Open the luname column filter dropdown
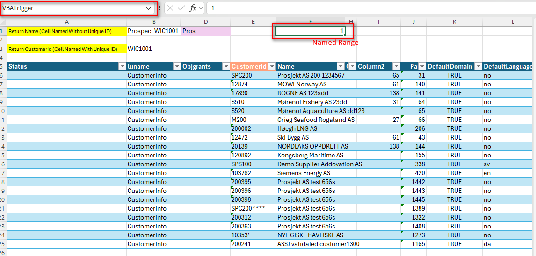Image resolution: width=536 pixels, height=256 pixels. (x=177, y=66)
